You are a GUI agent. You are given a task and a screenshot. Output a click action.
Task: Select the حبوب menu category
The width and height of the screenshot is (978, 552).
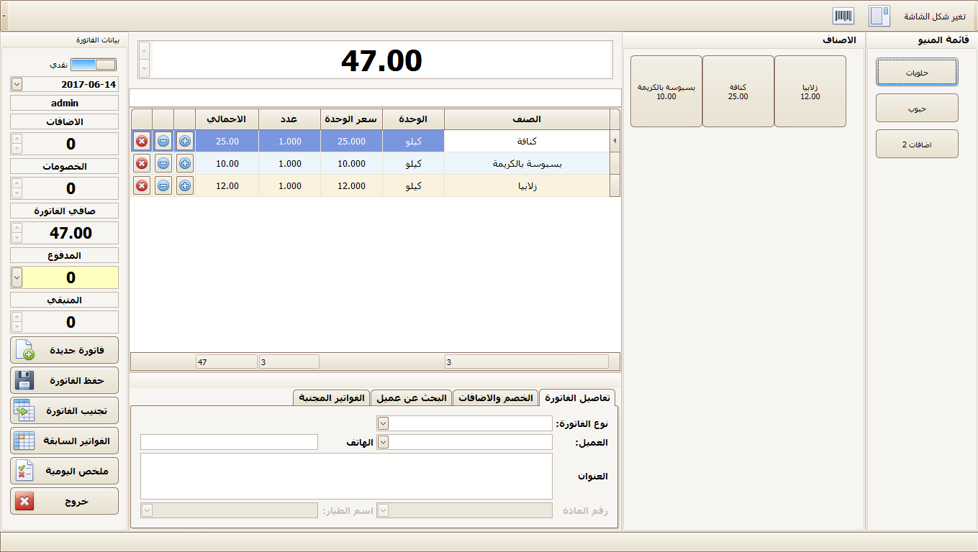tap(917, 108)
